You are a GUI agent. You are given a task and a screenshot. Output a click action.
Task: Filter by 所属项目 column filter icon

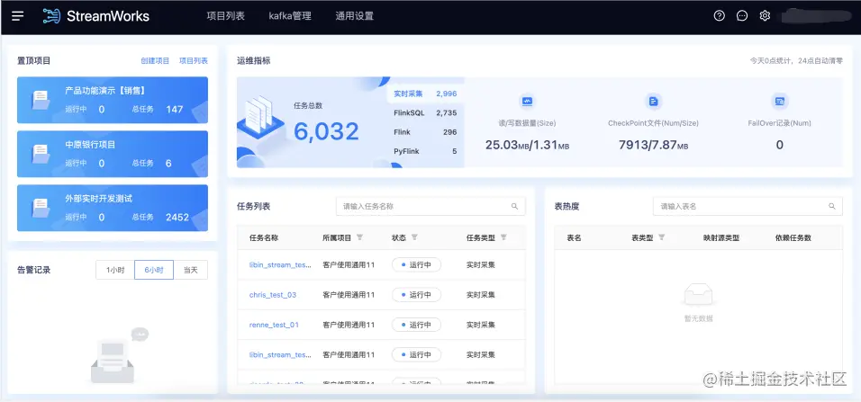pos(359,237)
